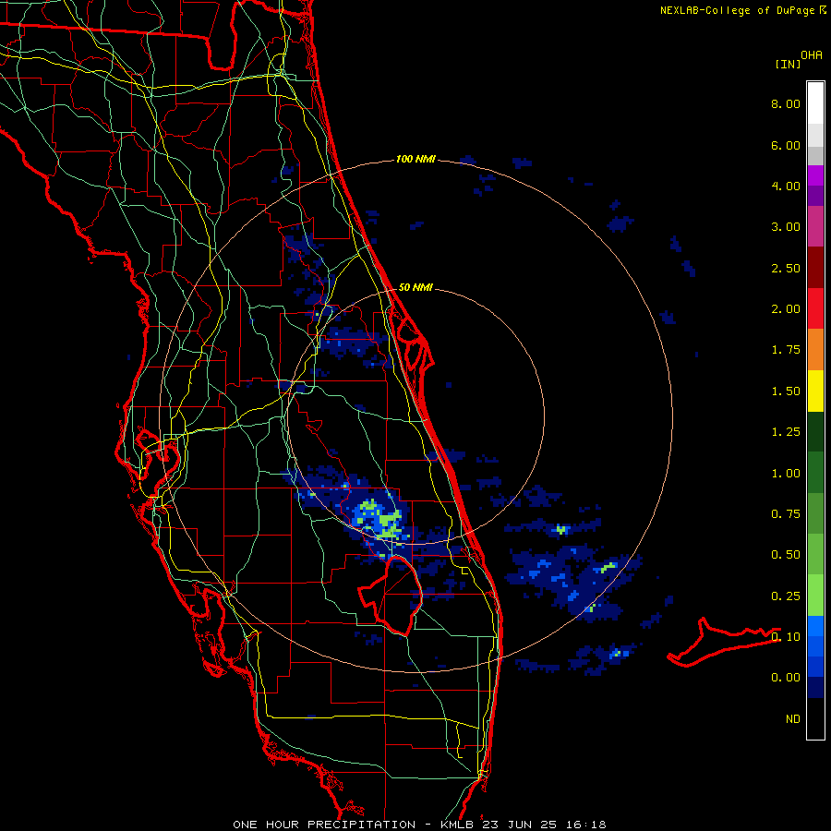Click the 'OHA' product code label
Viewport: 831px width, 831px height.
pos(812,55)
